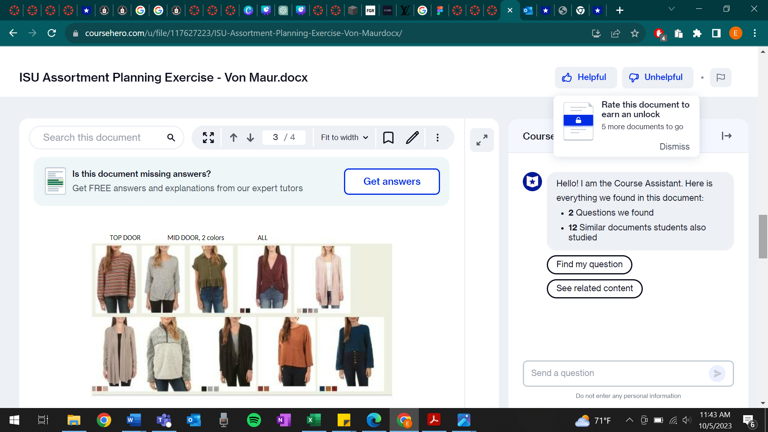Click the Course Assistant avatar icon
The height and width of the screenshot is (432, 768).
click(x=532, y=182)
